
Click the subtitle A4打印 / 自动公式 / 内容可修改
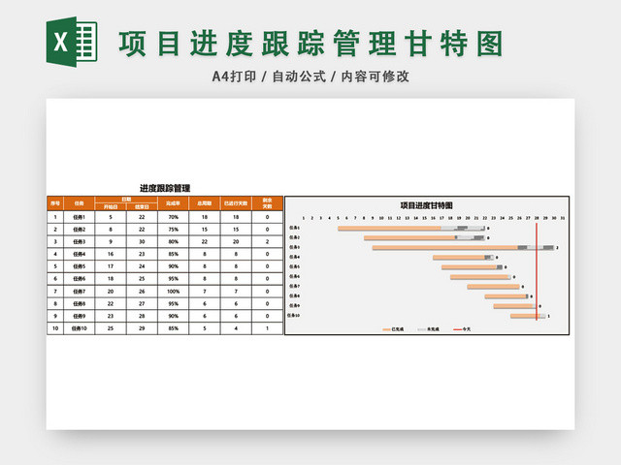point(310,77)
